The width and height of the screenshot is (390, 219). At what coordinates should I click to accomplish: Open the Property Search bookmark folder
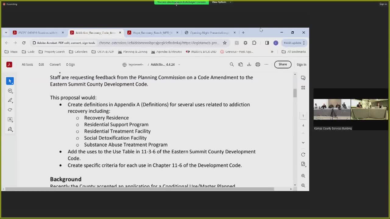51,52
